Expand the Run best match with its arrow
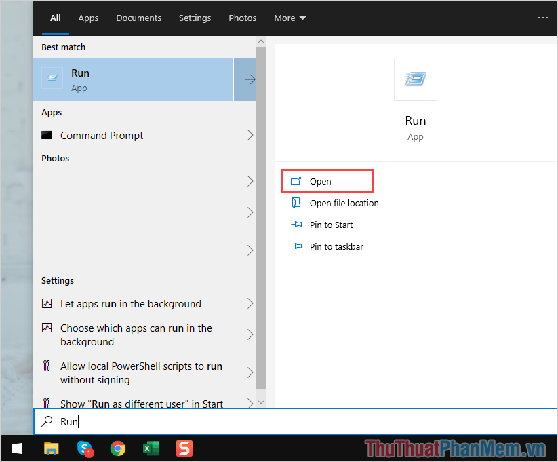Screen dimensions: 558x462 (250, 79)
